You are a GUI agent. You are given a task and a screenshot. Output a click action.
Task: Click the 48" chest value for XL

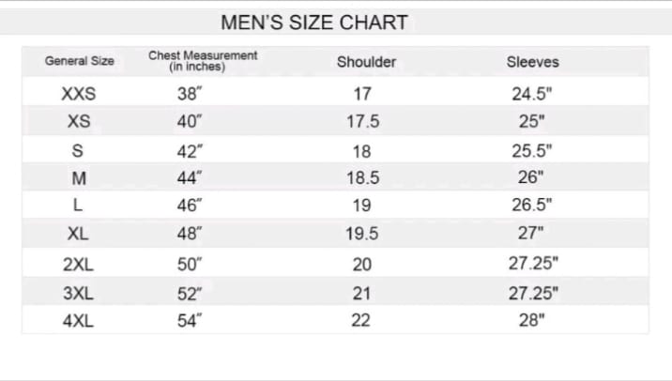tap(190, 236)
